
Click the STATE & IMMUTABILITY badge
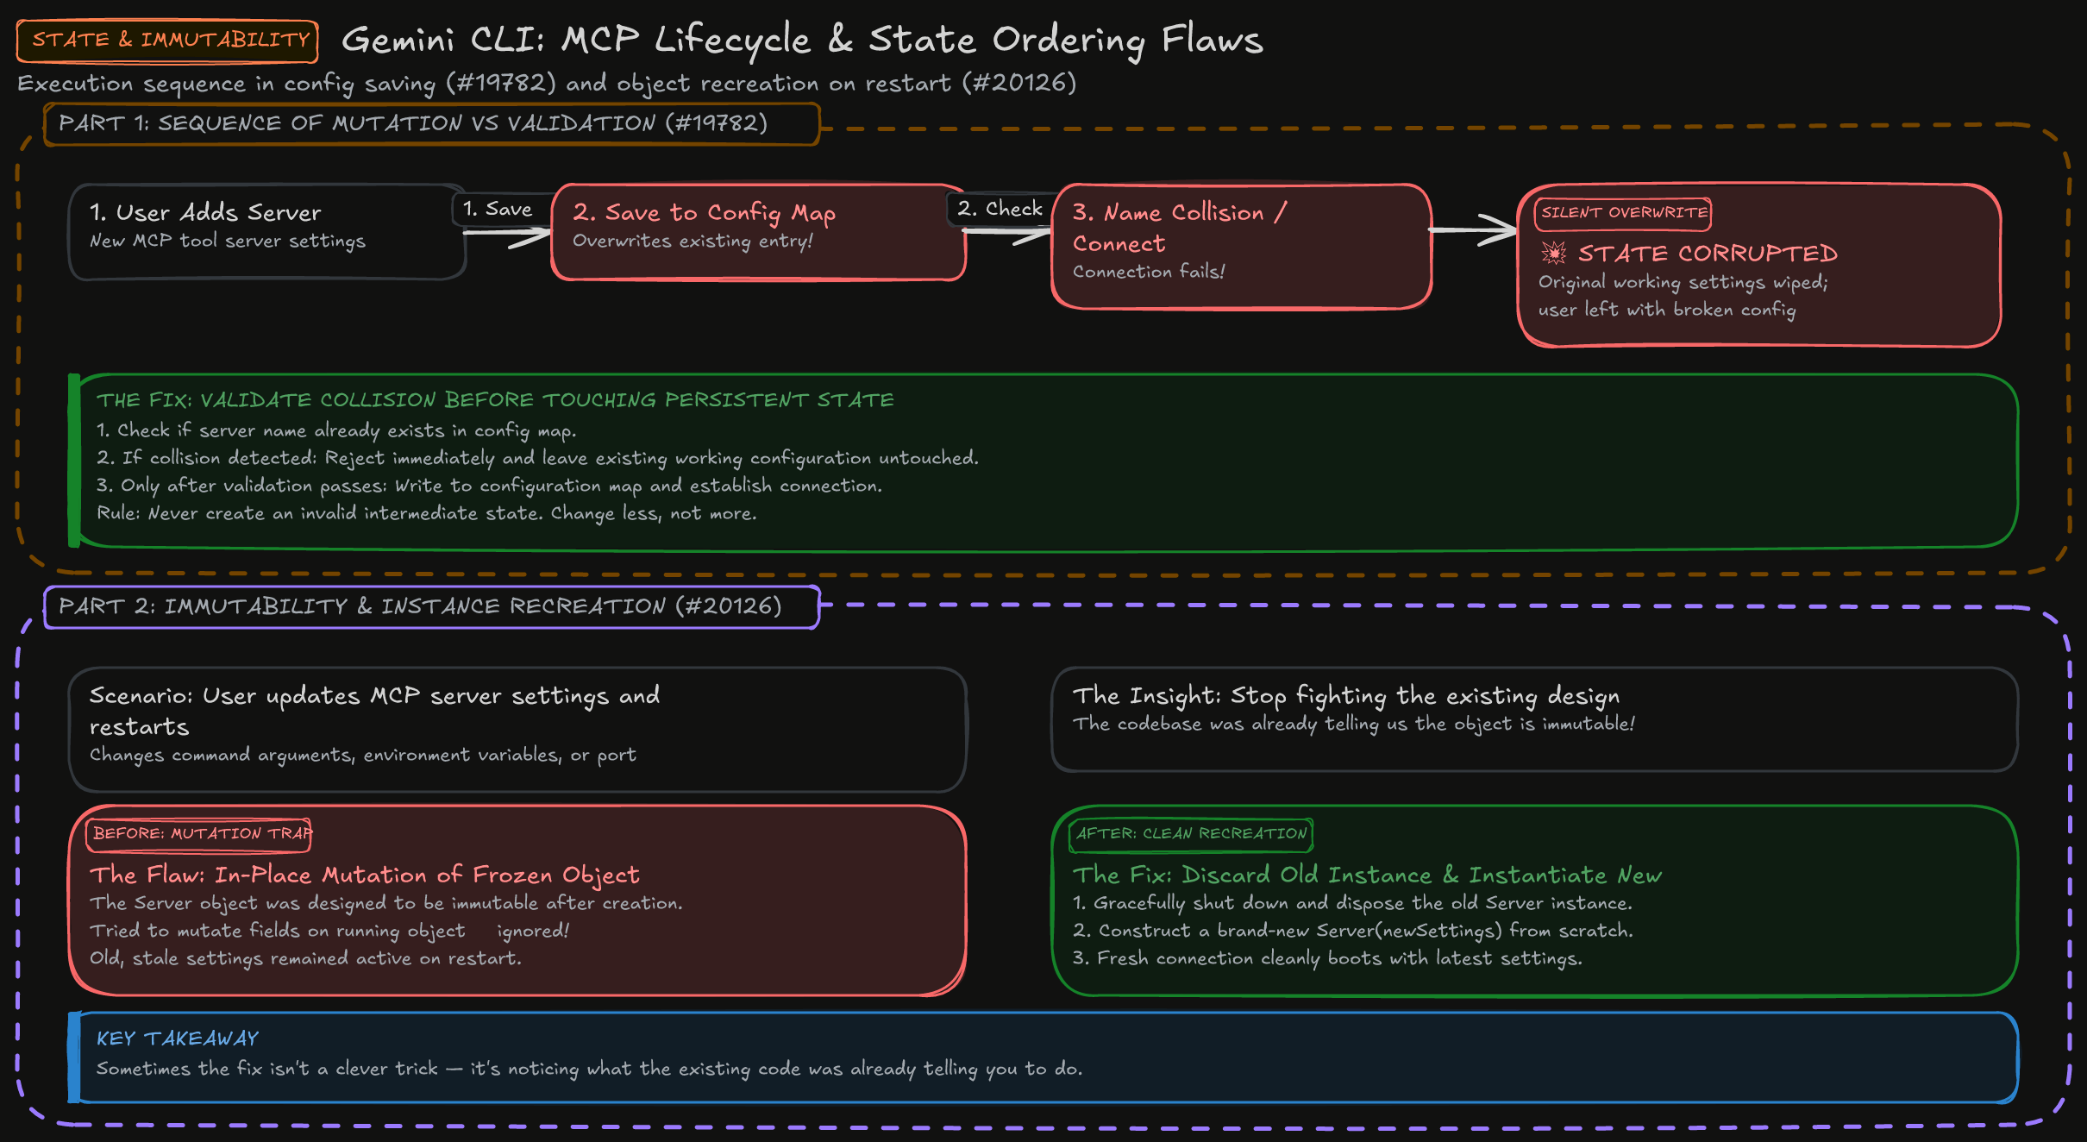click(167, 41)
